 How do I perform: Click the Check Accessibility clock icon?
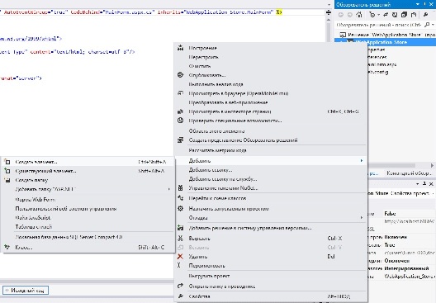click(x=181, y=121)
